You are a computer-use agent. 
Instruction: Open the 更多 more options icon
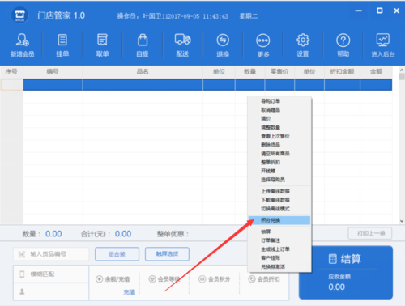click(262, 40)
